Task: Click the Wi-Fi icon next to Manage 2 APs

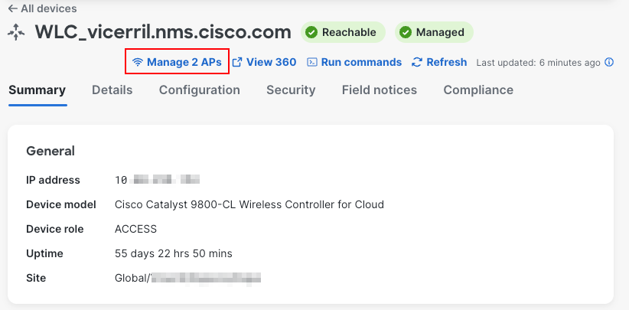Action: [x=138, y=62]
